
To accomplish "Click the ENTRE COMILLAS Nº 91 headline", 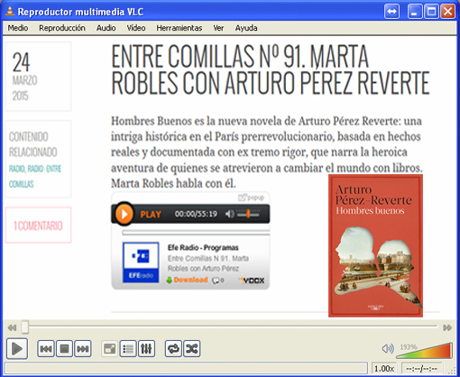I will click(271, 69).
